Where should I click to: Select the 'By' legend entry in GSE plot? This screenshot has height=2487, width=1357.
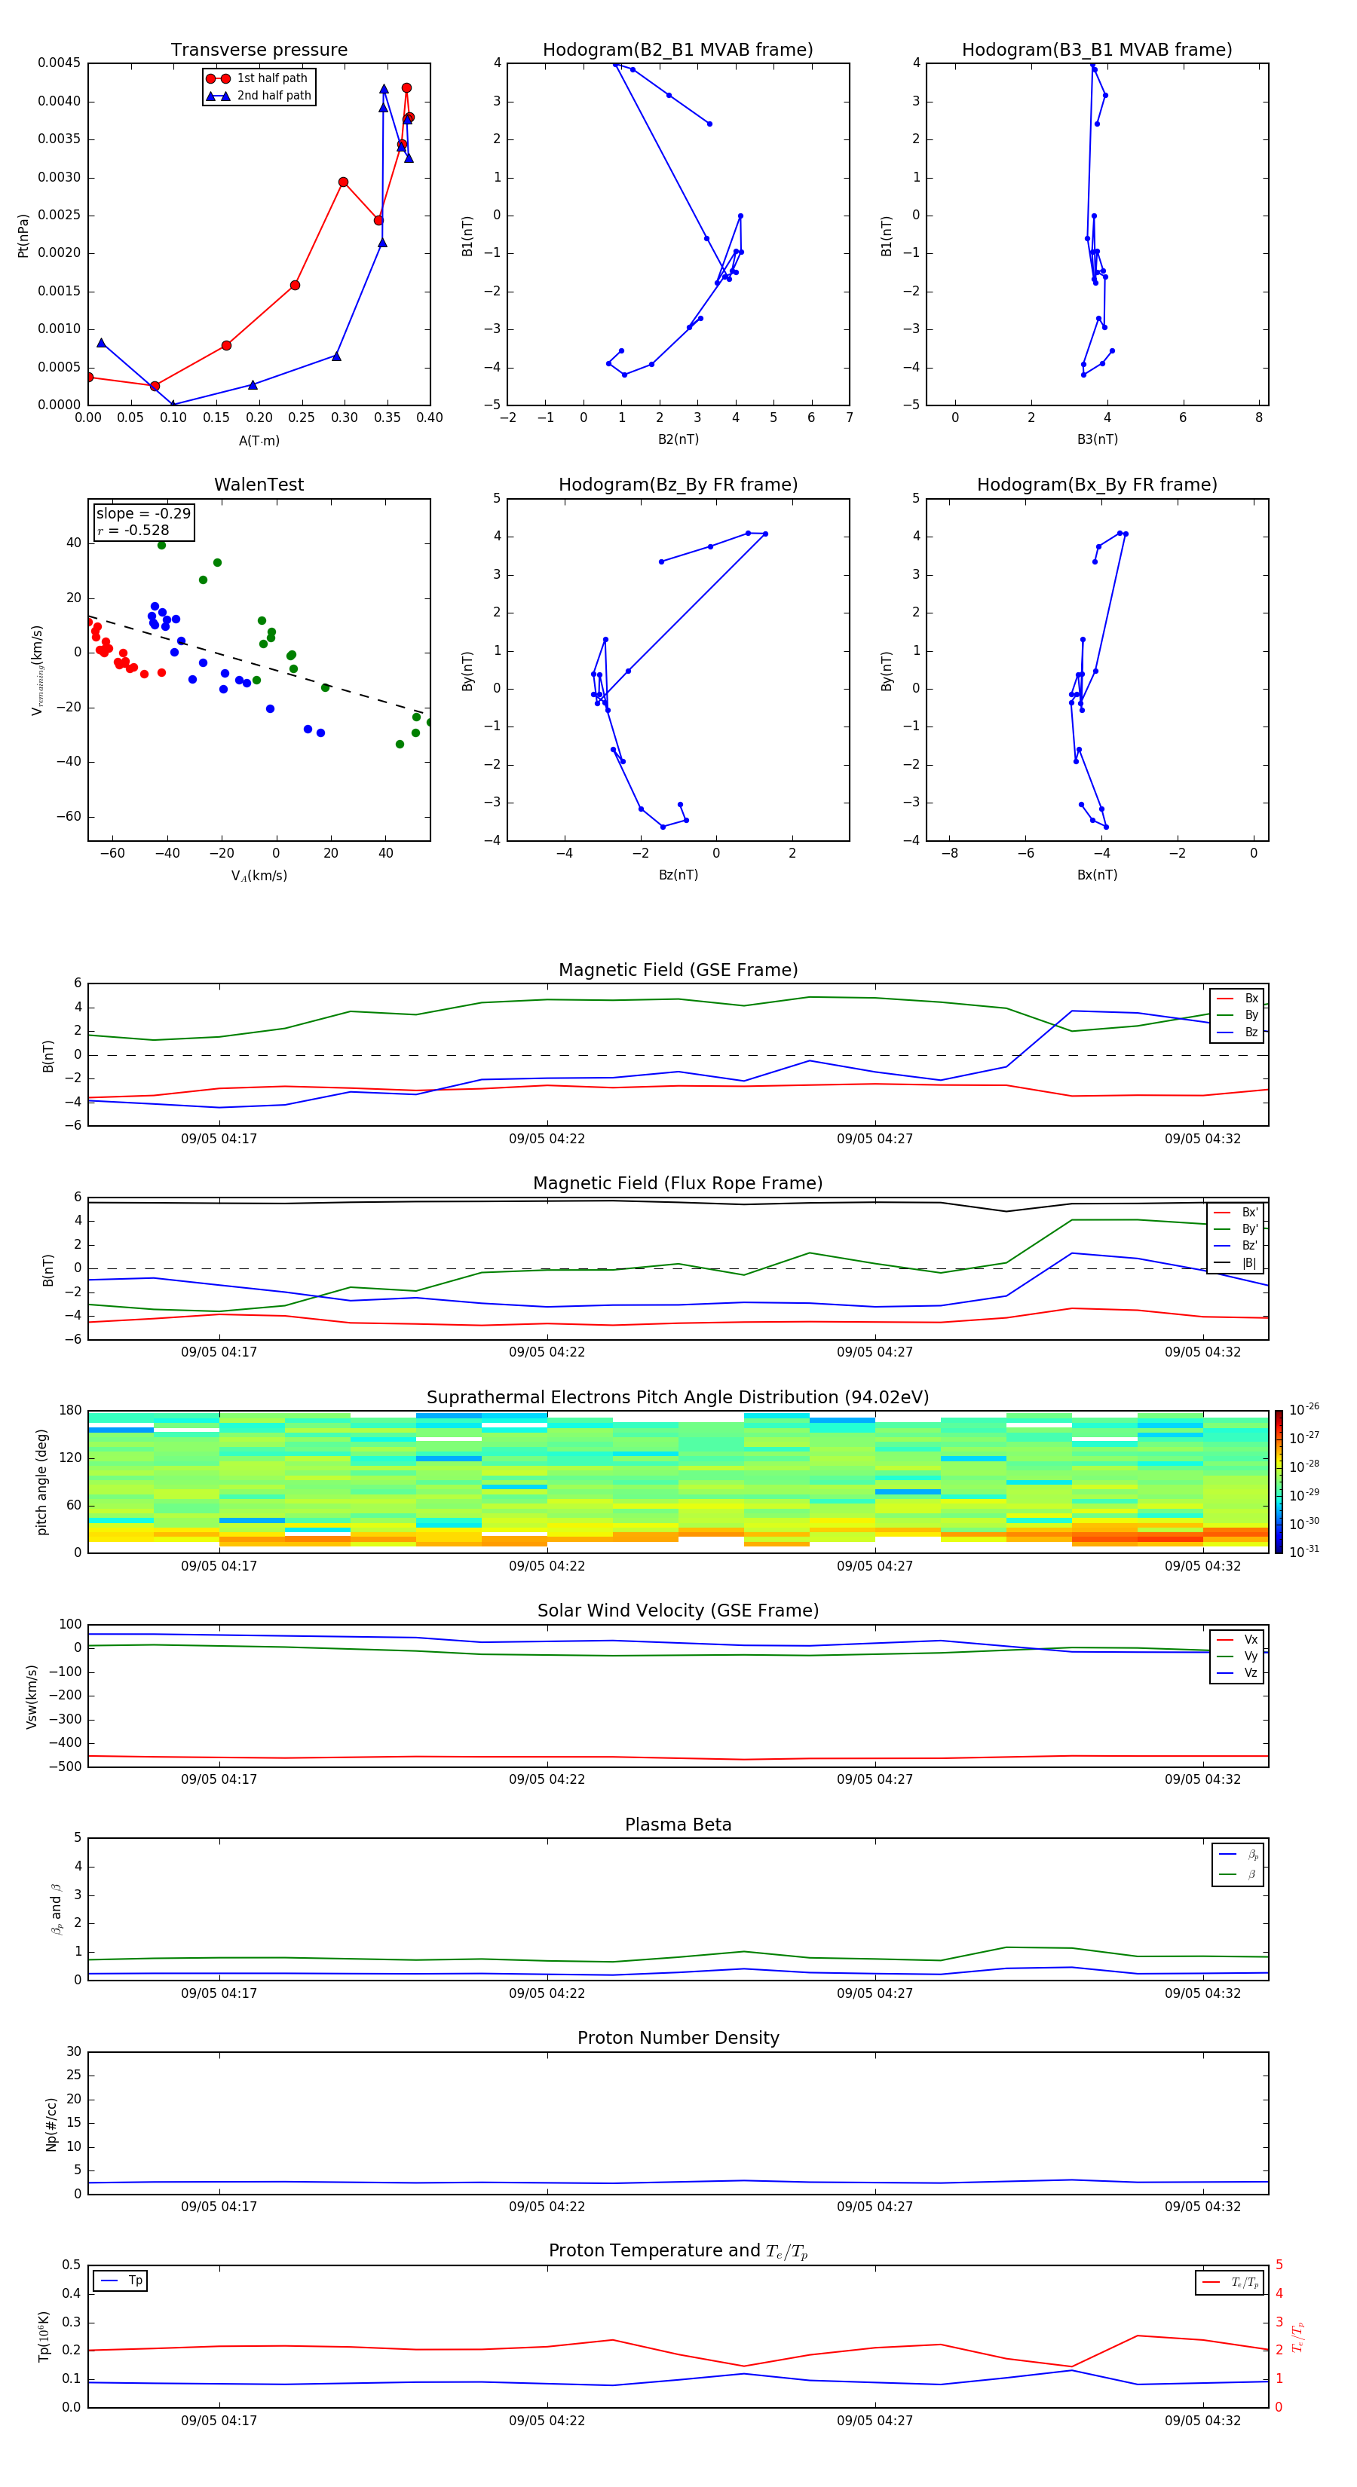pos(1238,1016)
